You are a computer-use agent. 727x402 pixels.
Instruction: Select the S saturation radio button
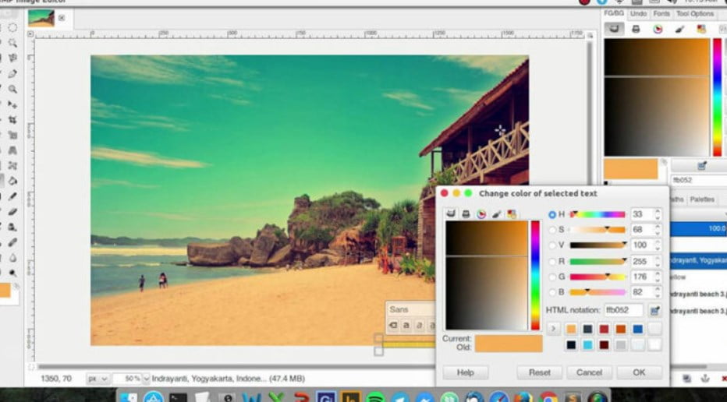click(551, 230)
